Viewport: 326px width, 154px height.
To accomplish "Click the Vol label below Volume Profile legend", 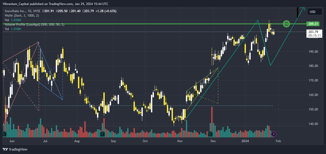I will pos(7,29).
